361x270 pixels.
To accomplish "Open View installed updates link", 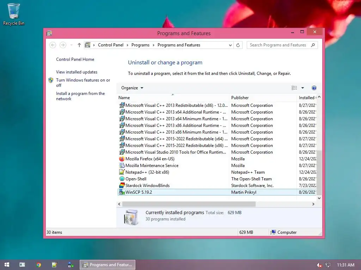I will (77, 72).
